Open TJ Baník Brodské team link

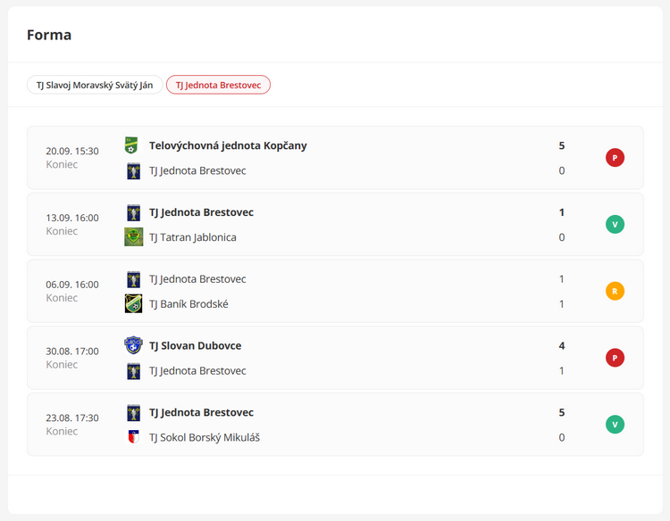pos(188,304)
